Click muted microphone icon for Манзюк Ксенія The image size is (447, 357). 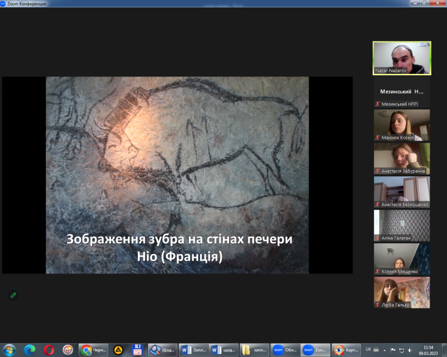[x=378, y=138]
